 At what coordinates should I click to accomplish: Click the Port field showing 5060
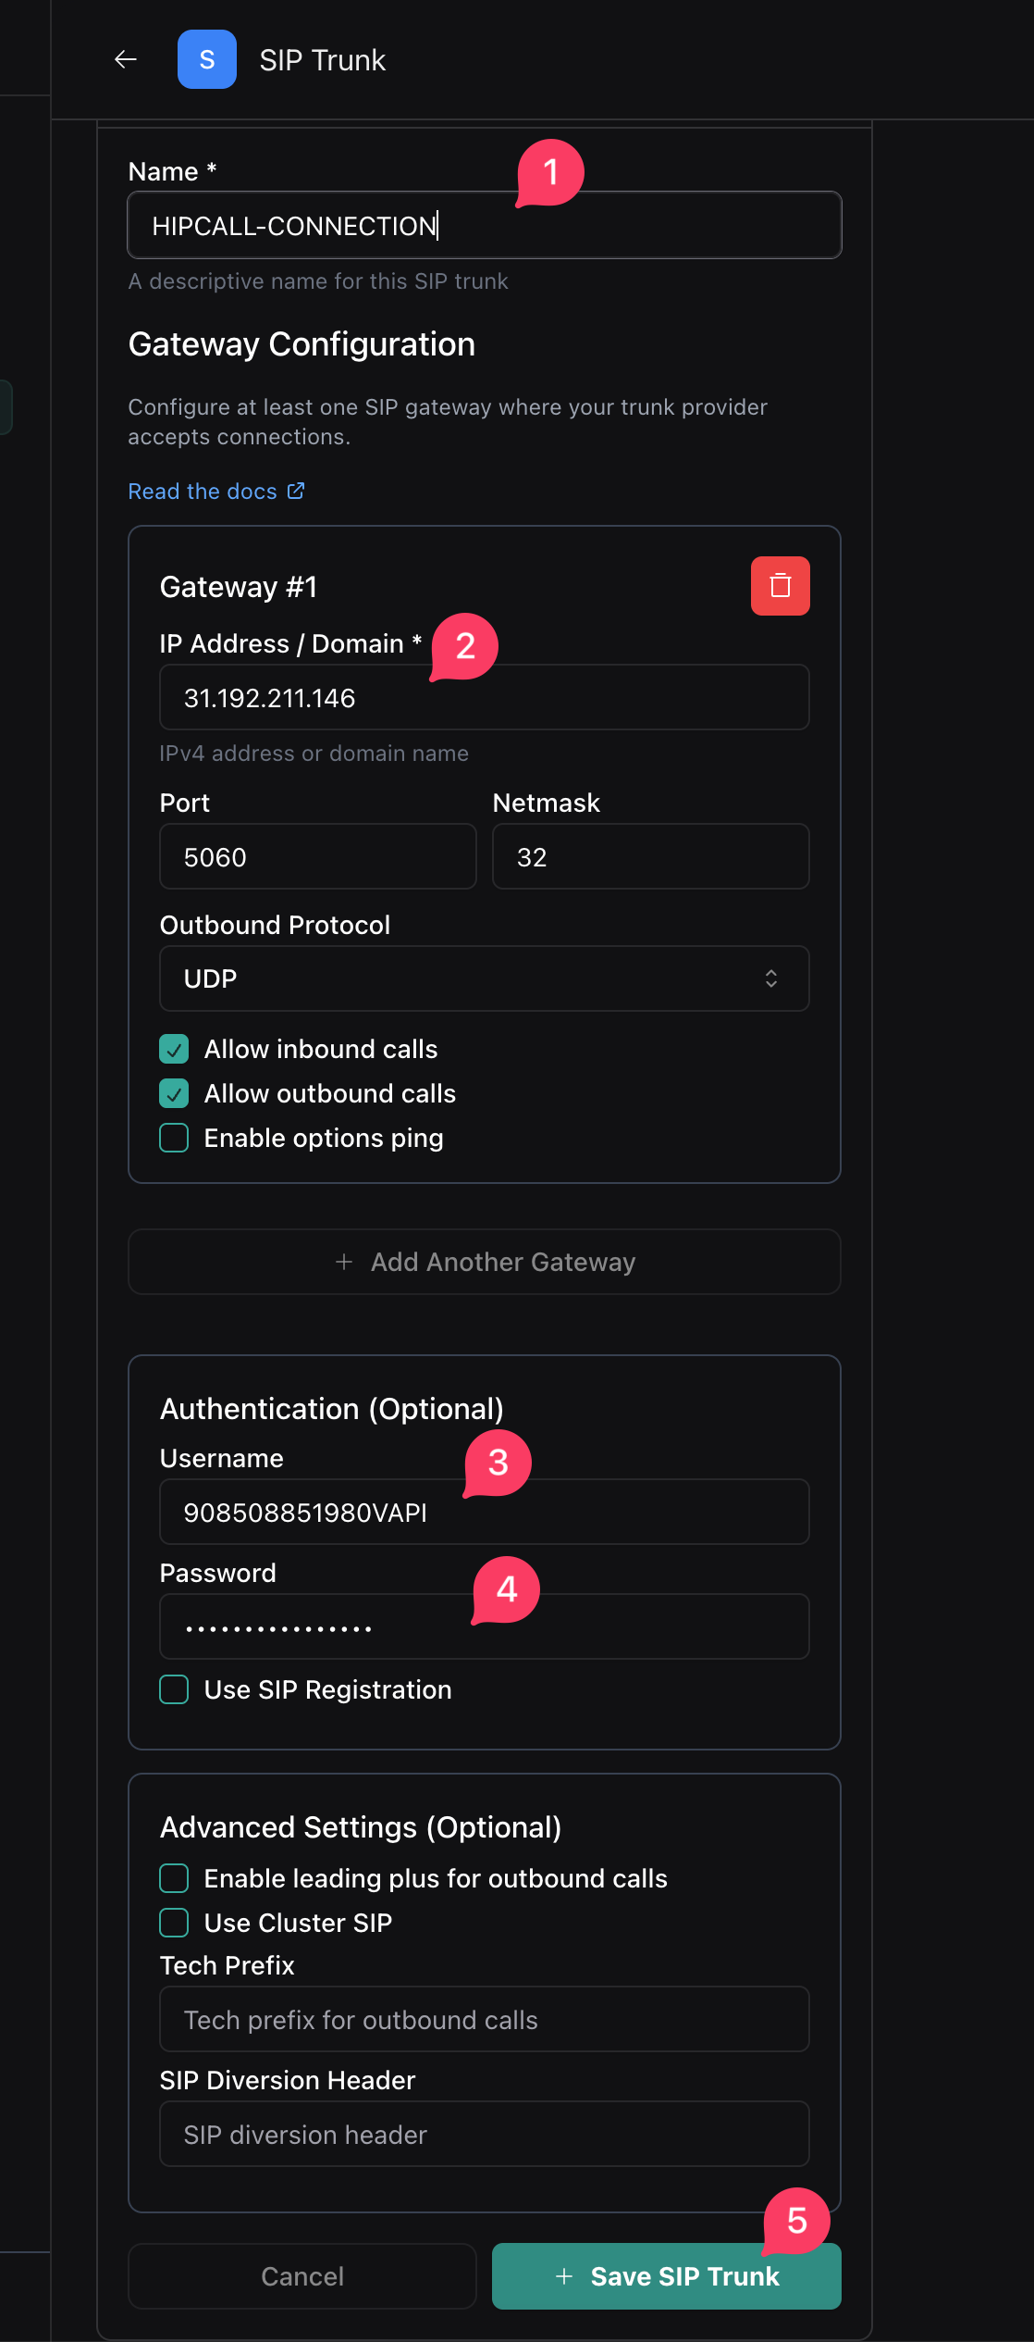(x=317, y=857)
